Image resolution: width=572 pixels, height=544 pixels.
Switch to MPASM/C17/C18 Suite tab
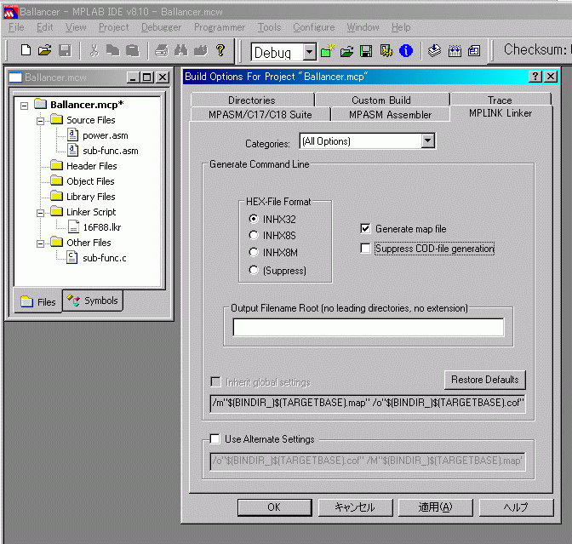260,114
